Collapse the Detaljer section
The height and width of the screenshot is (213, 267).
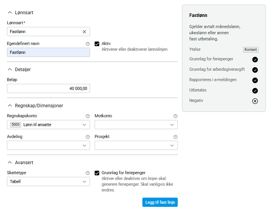[10, 70]
